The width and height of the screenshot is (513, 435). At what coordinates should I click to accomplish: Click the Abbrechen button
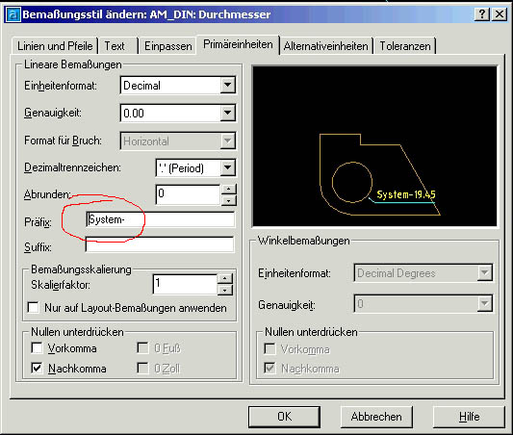tap(376, 417)
